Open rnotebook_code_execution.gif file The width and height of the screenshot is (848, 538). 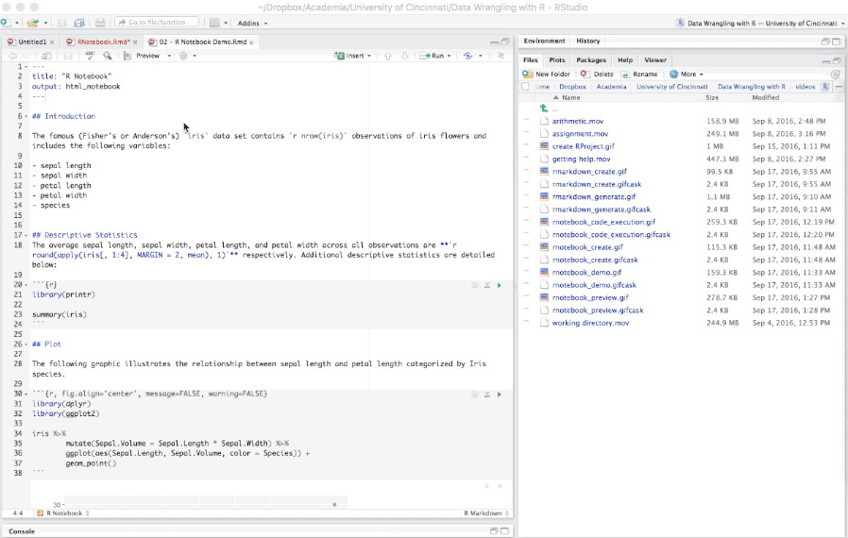click(603, 222)
